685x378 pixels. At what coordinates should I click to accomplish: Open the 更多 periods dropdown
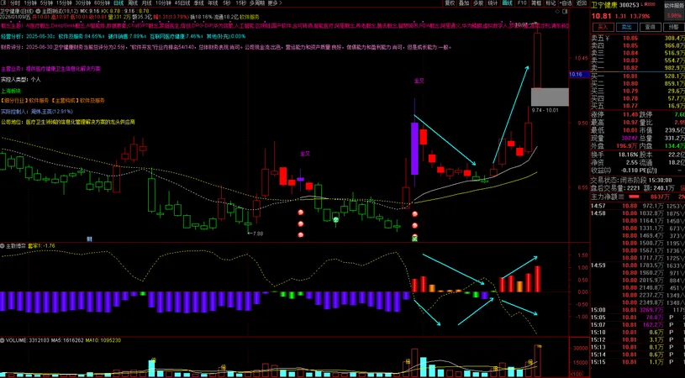click(273, 3)
